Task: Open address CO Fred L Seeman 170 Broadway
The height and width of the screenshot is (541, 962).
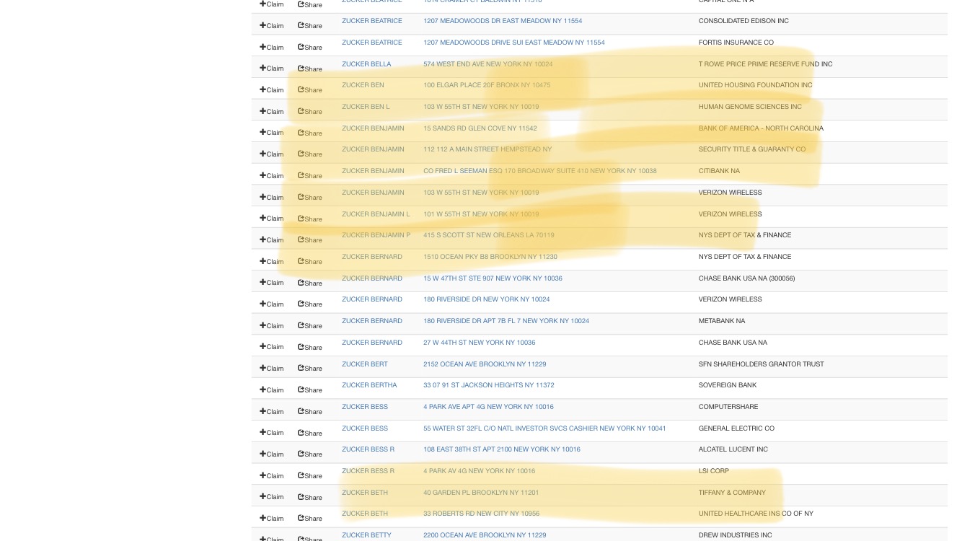Action: coord(540,171)
